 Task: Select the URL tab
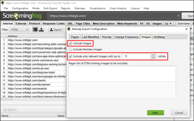click(x=70, y=23)
